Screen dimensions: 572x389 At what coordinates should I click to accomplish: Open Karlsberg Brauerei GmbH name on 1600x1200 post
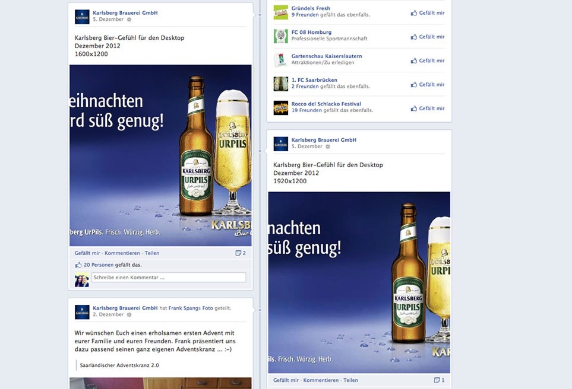125,12
